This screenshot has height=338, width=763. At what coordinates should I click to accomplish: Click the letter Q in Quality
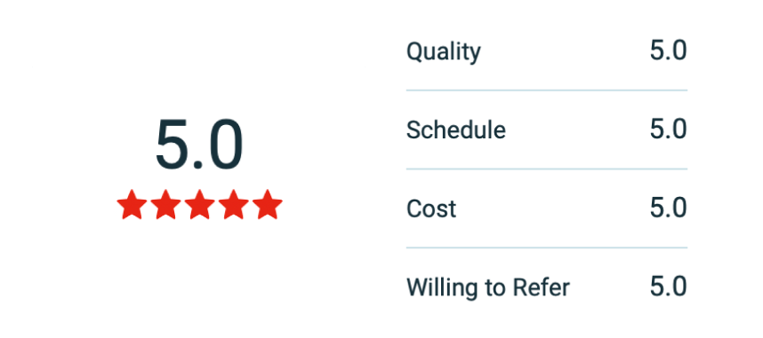click(x=414, y=51)
